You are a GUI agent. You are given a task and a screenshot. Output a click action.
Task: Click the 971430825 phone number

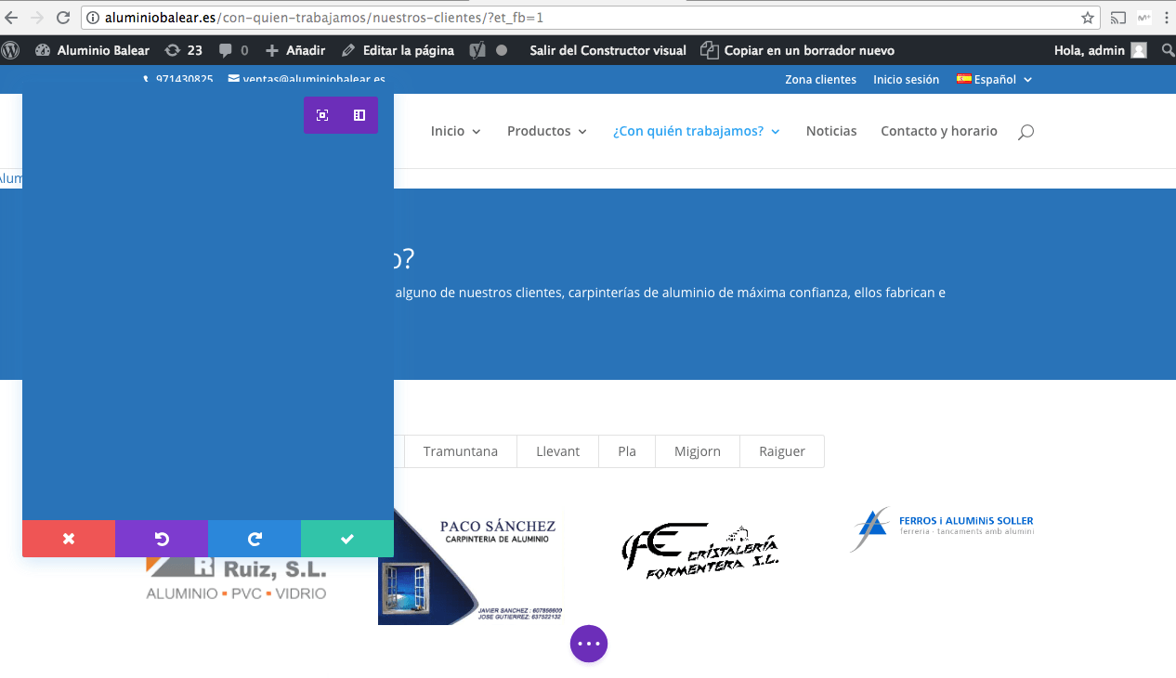(x=178, y=80)
